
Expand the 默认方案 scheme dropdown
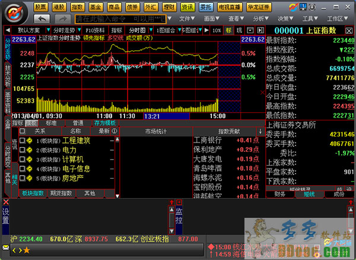30,30
